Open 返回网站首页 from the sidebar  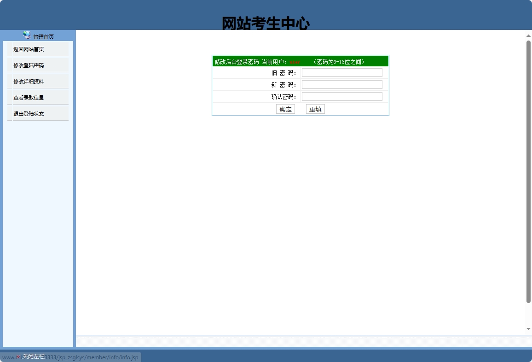29,49
